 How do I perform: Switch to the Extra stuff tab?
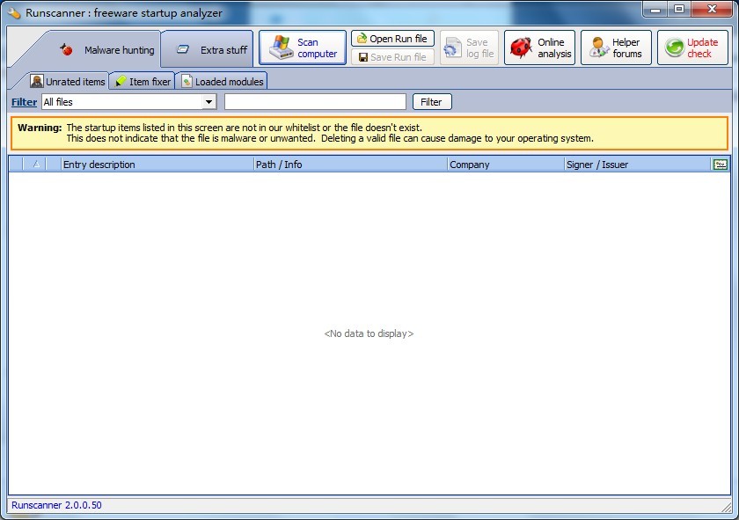pos(212,50)
